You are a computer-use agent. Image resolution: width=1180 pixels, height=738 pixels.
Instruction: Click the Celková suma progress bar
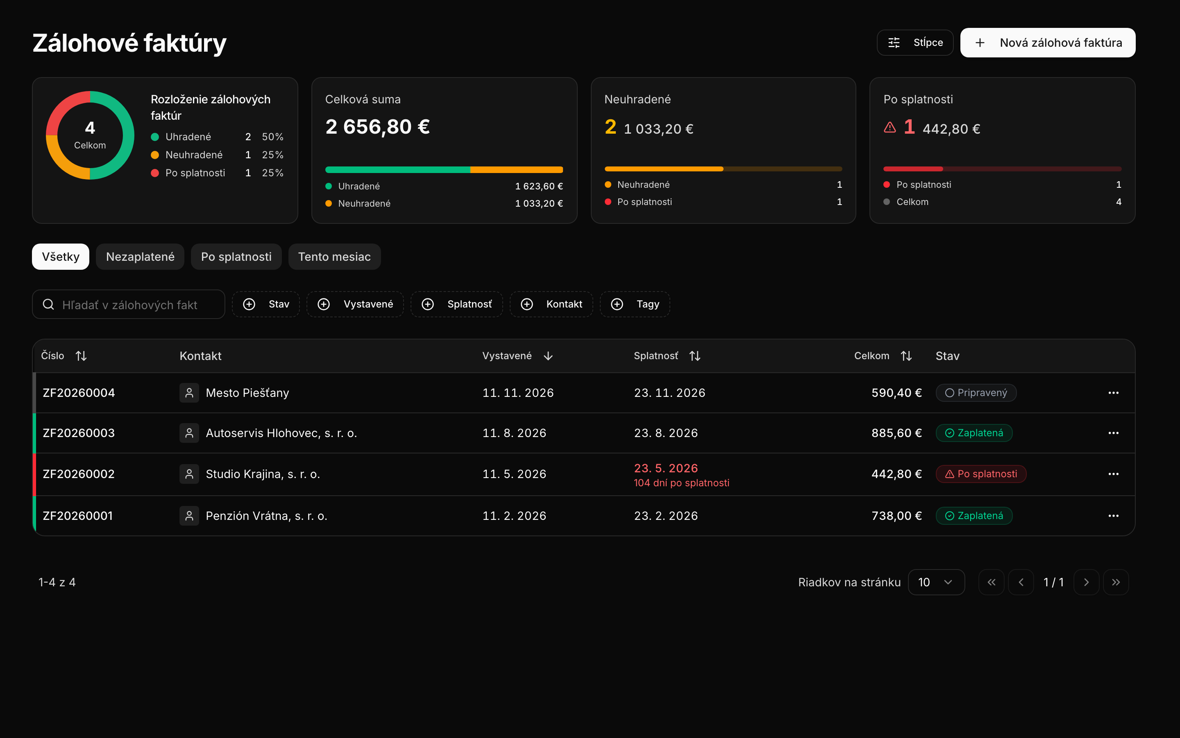click(444, 170)
